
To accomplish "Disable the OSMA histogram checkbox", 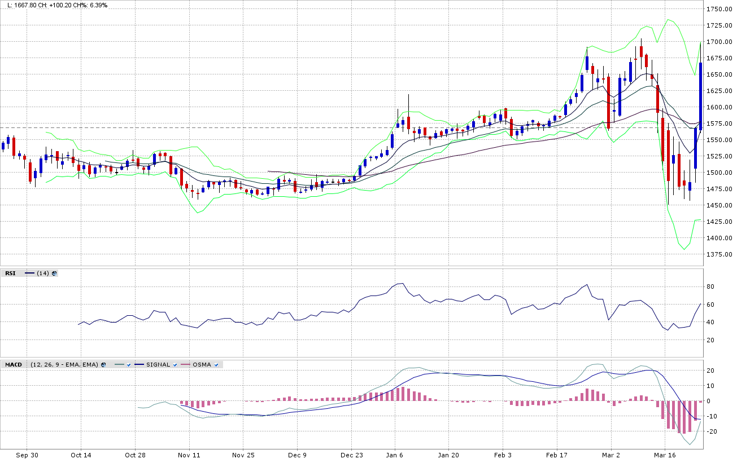I will (x=216, y=365).
